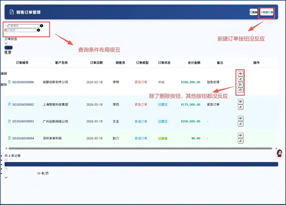View order SO2026030004 using the eye icon
Viewport: 286px width, 205px height.
(240, 135)
